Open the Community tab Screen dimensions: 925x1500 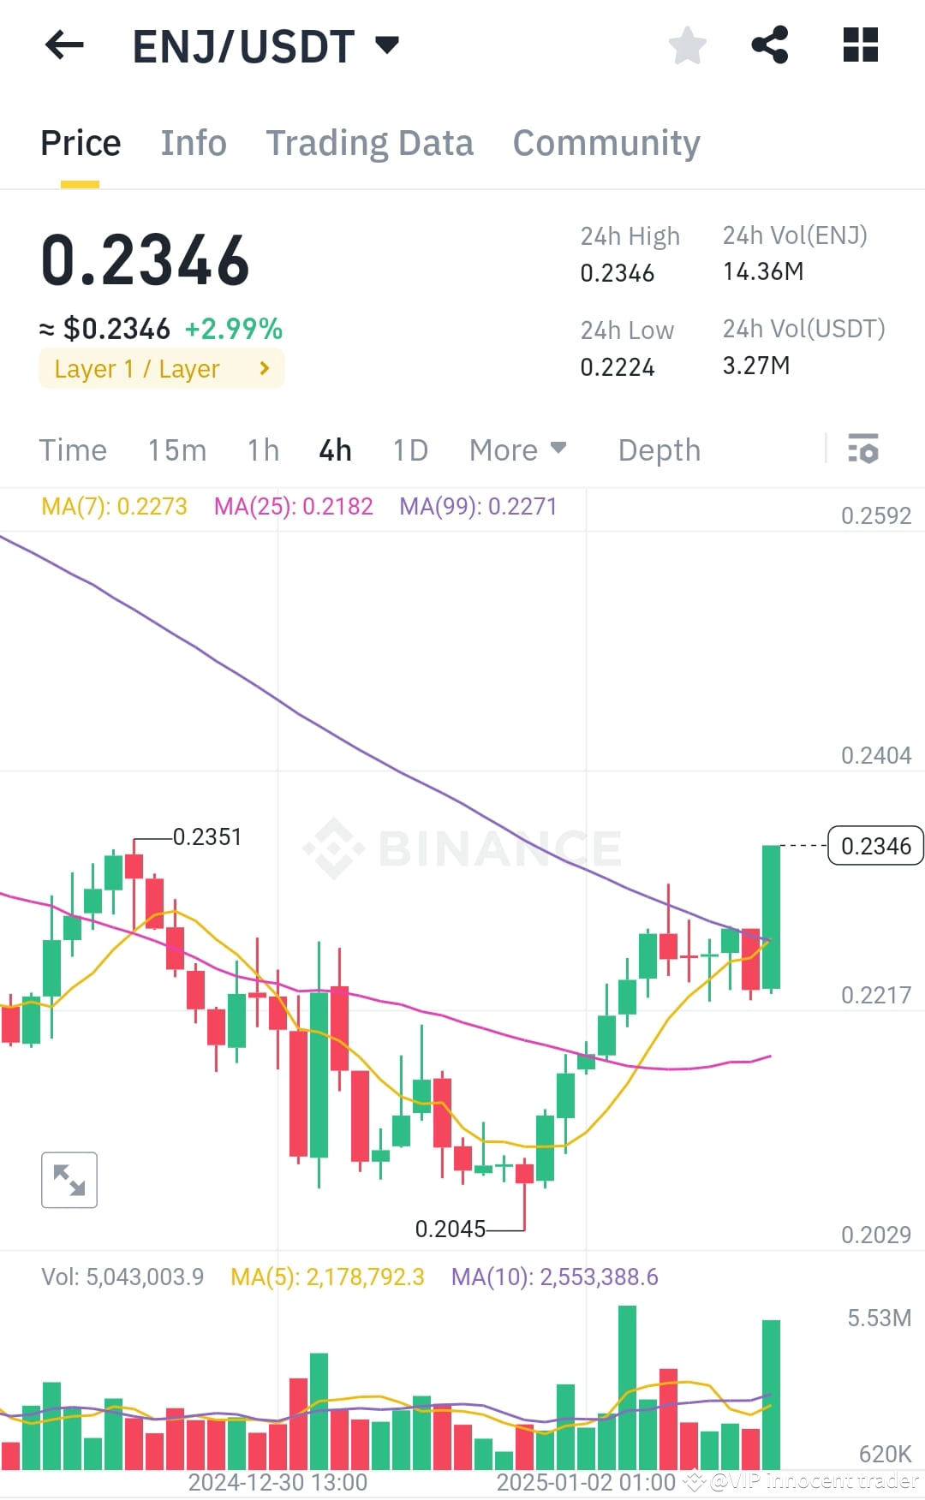[606, 142]
